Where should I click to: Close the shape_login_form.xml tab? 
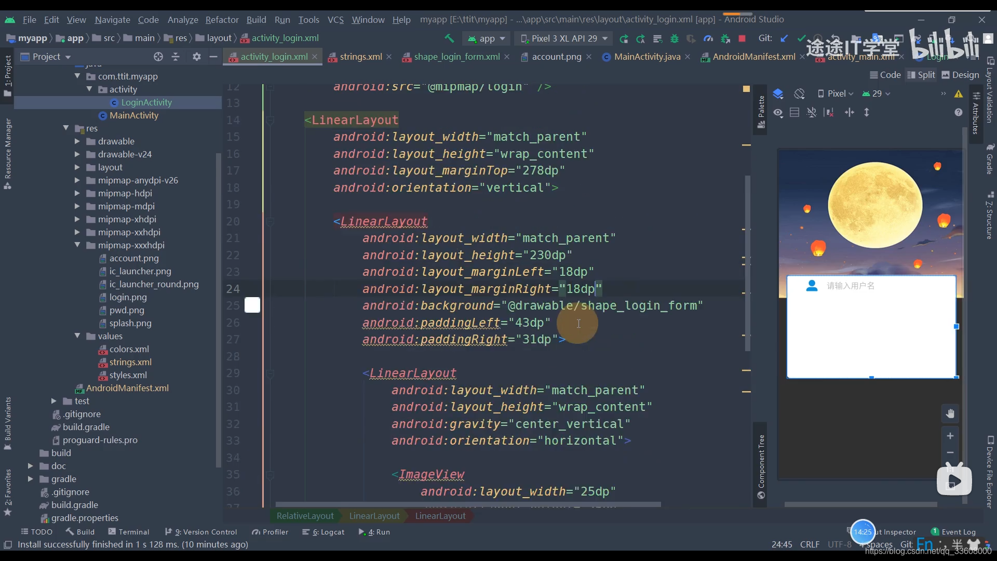pos(507,57)
